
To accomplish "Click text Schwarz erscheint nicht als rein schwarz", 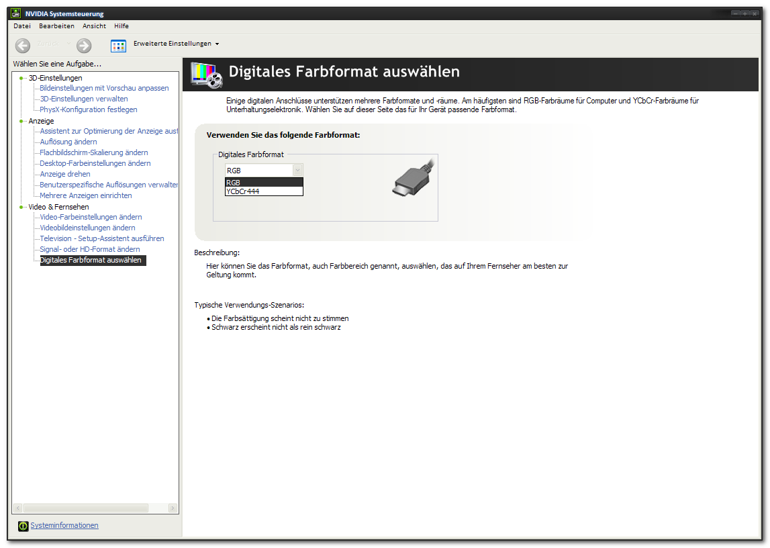I will (x=276, y=328).
